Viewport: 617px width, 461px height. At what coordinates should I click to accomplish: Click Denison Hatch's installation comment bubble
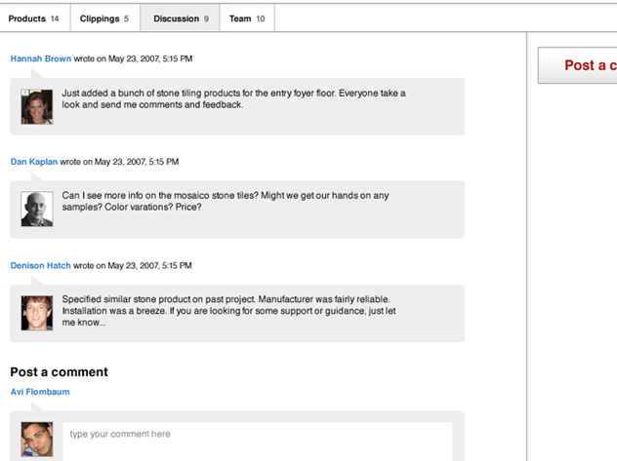pyautogui.click(x=237, y=314)
